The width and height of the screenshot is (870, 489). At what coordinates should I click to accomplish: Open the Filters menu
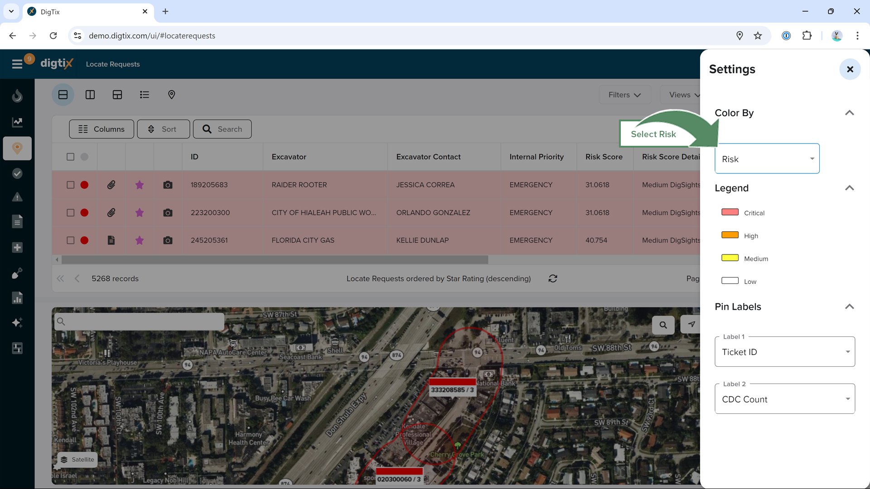pos(624,95)
